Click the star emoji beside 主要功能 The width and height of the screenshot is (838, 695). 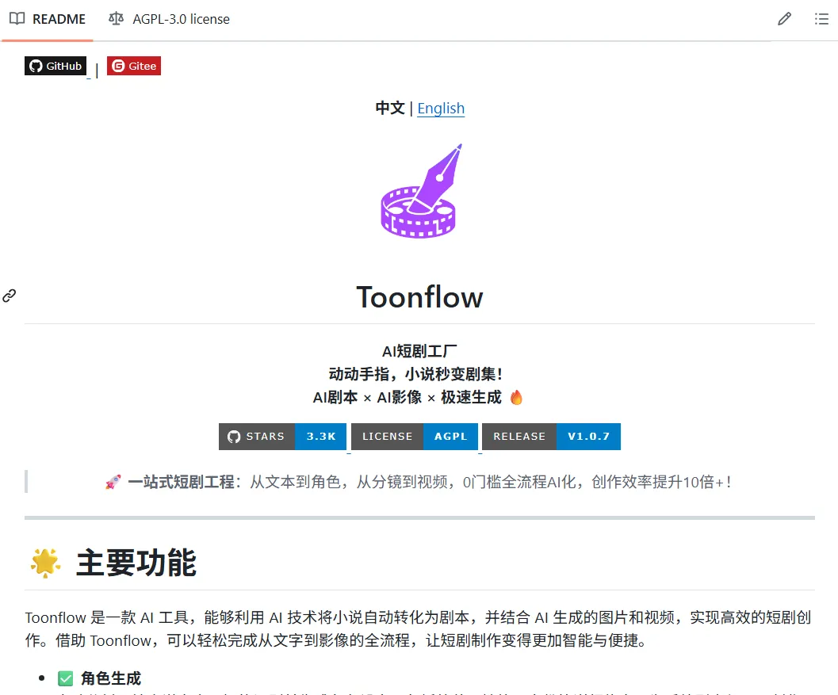tap(45, 563)
